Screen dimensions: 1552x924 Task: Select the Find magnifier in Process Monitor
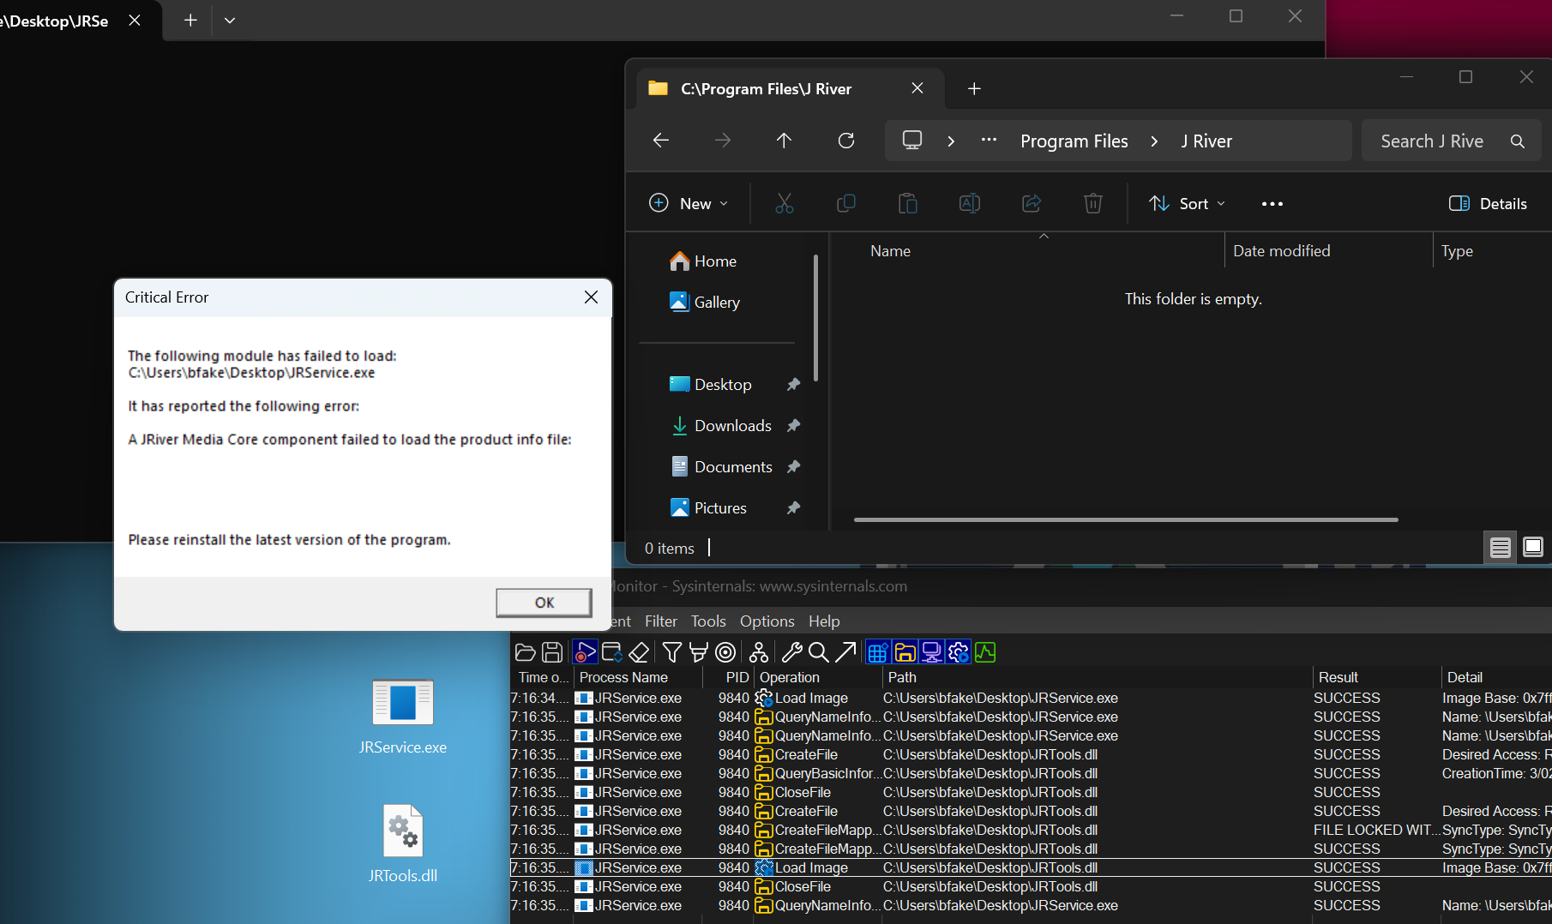pyautogui.click(x=818, y=652)
